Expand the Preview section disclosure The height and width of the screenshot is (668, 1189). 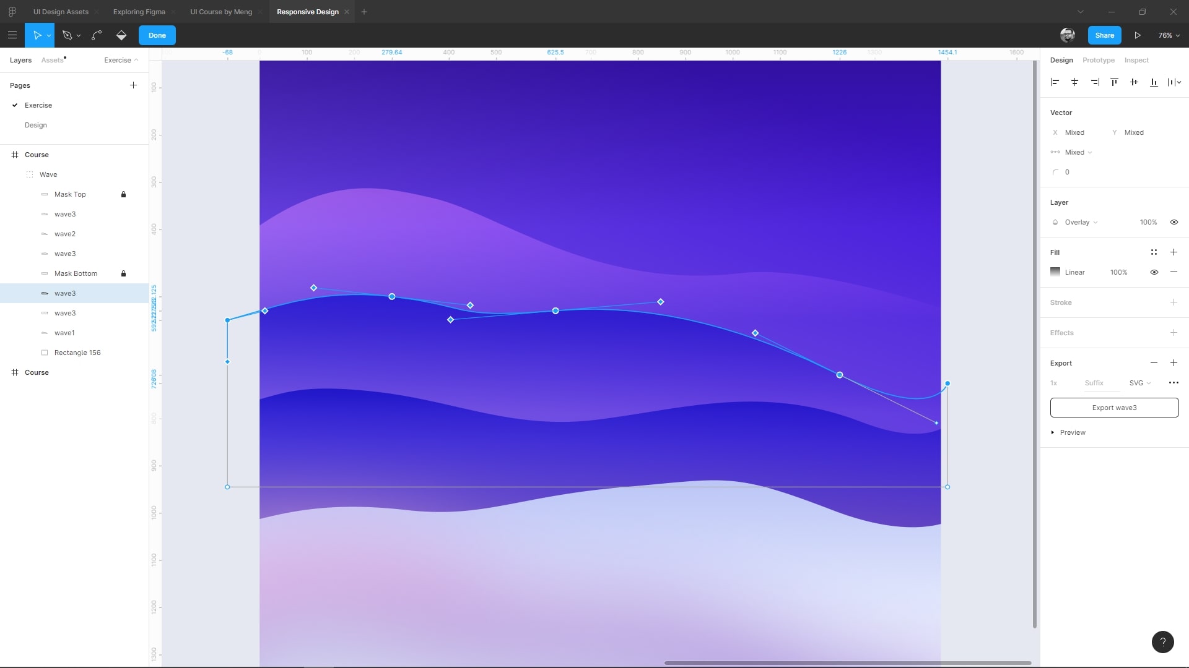[1053, 432]
